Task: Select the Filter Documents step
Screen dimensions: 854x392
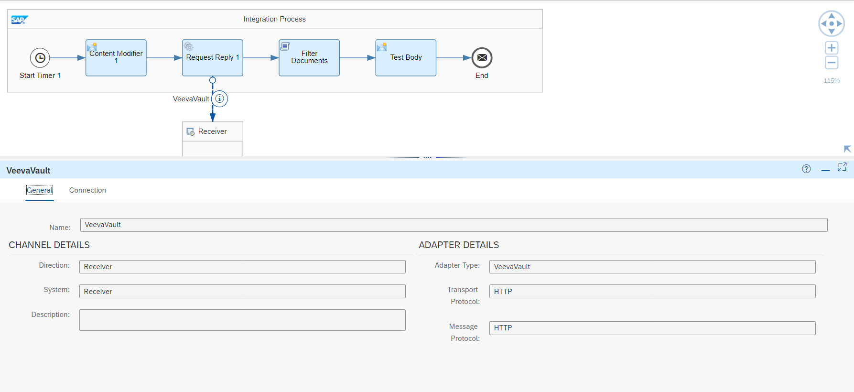Action: point(309,58)
